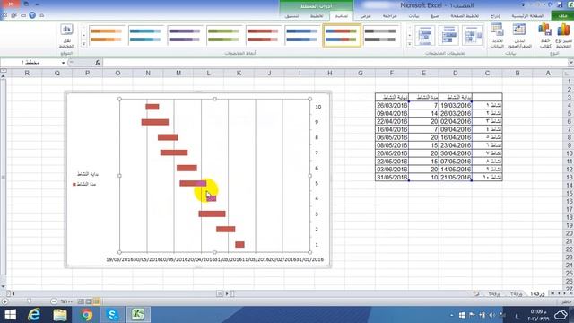574x323 pixels.
Task: Switch to Page Layout view icon
Action: pos(89,301)
